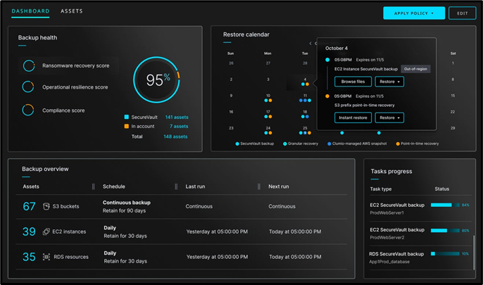Open the Apply Policy dropdown

414,13
